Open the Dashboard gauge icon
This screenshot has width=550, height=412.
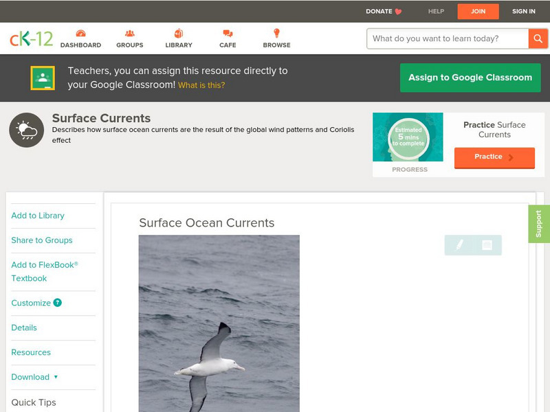(x=80, y=33)
